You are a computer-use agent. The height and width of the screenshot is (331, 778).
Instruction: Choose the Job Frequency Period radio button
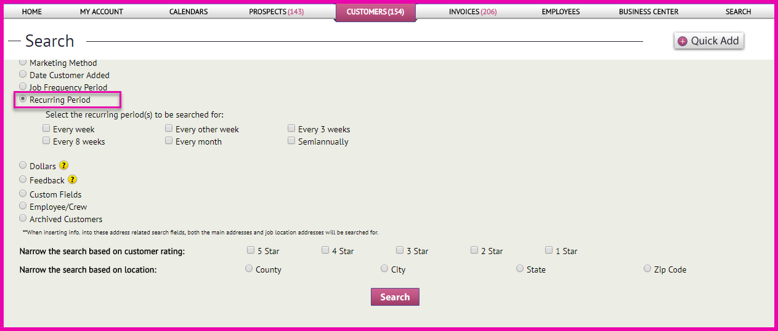click(23, 86)
